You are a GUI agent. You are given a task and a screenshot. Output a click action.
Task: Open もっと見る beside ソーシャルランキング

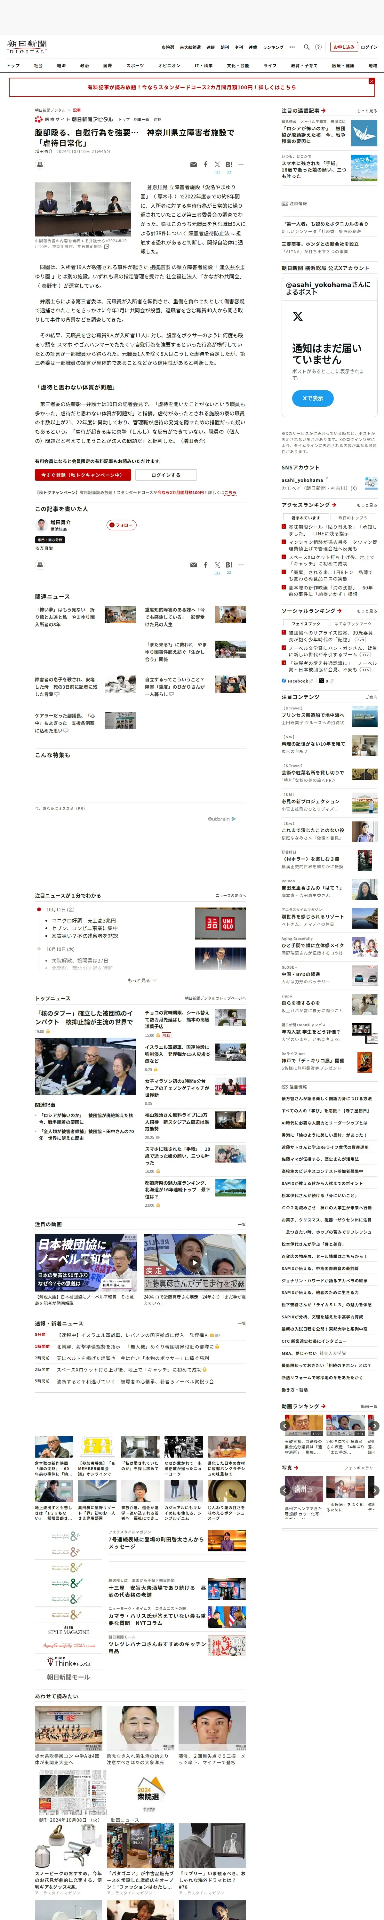click(366, 611)
